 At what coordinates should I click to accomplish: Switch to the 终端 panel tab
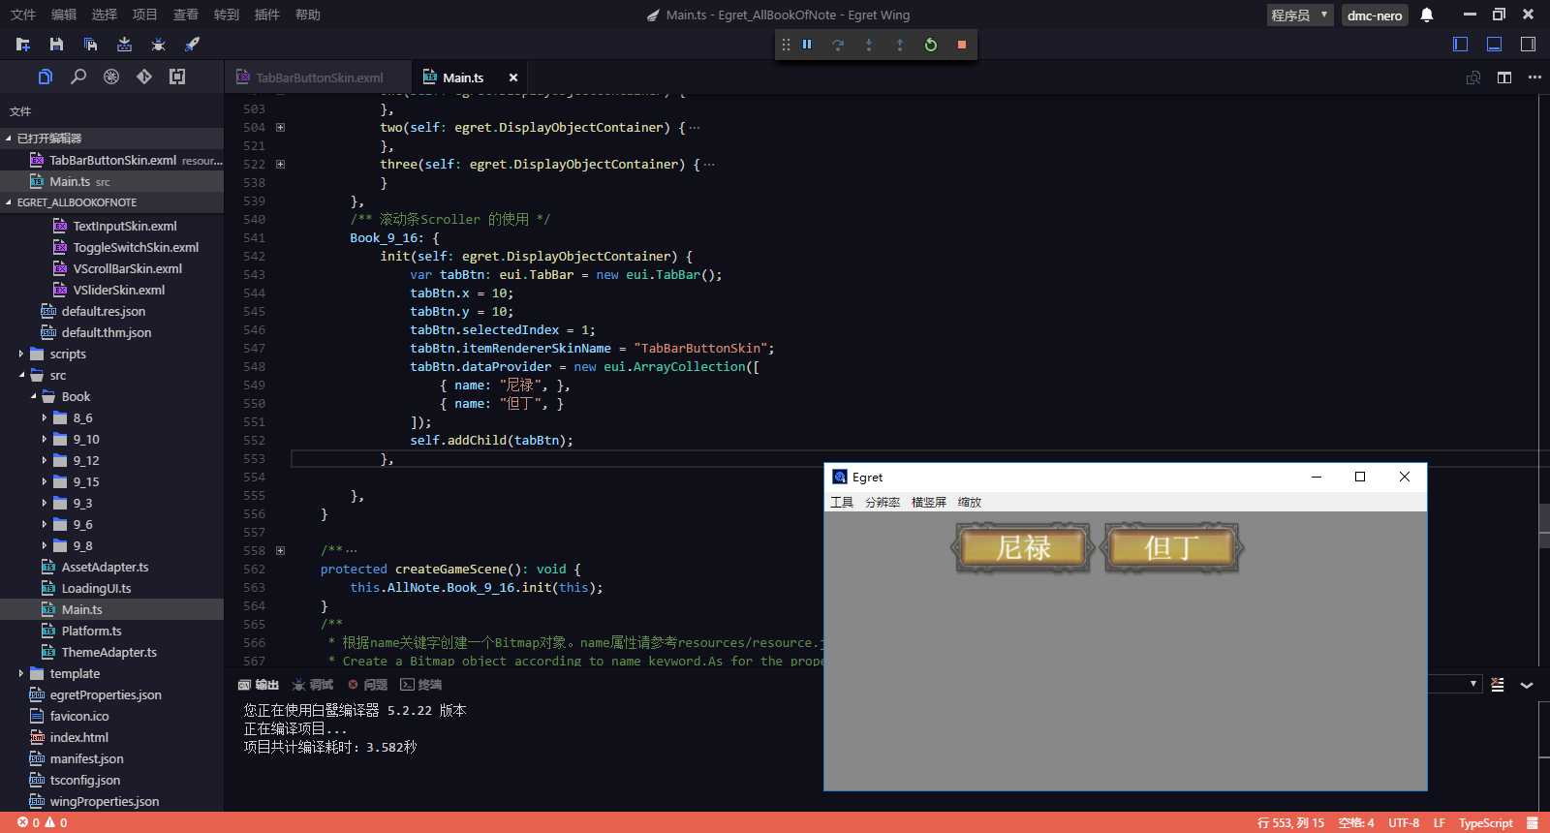click(420, 685)
